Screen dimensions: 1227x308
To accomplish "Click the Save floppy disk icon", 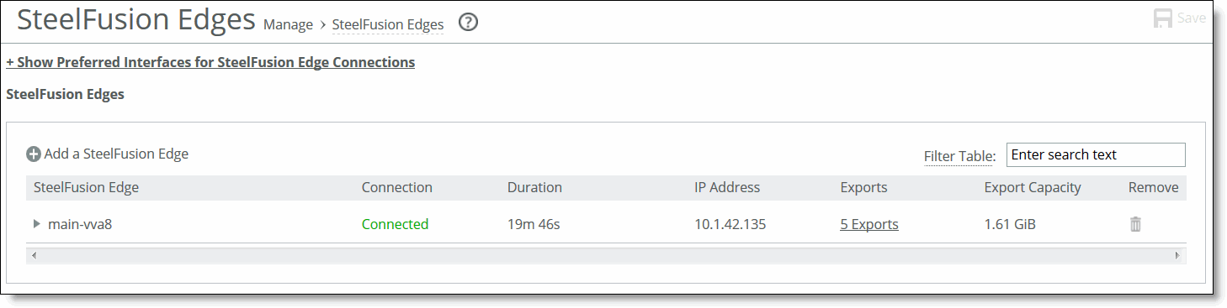I will pos(1163,19).
